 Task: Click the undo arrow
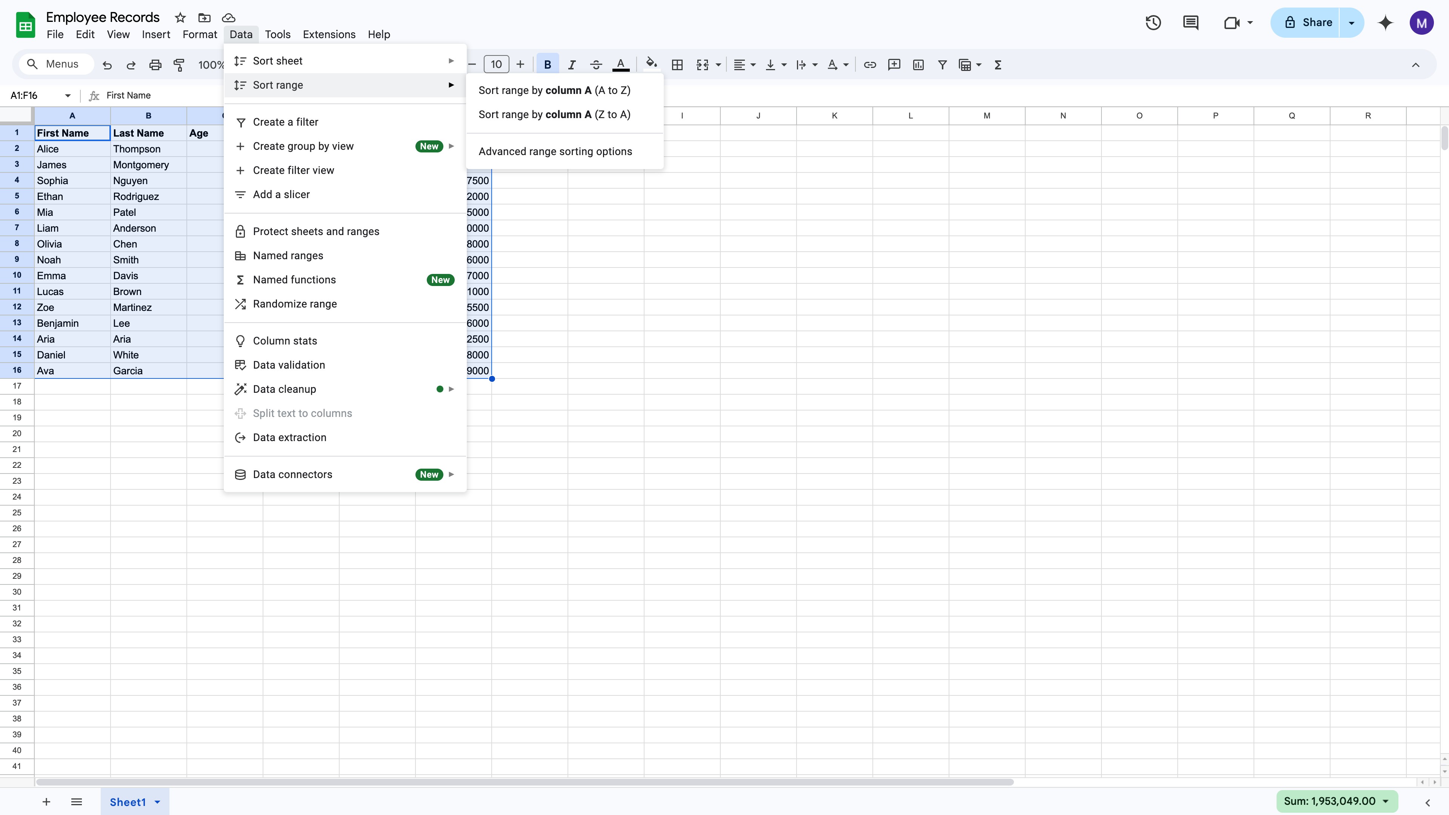107,65
